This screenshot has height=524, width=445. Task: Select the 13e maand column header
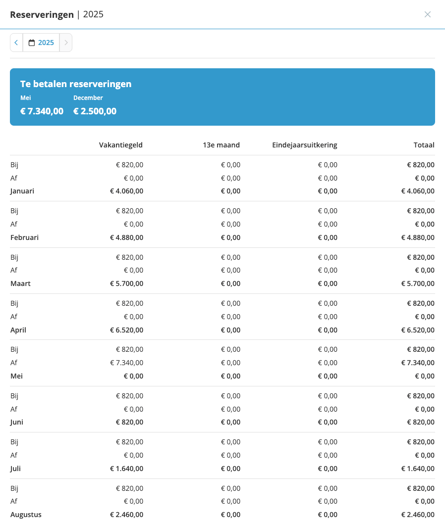tap(222, 145)
